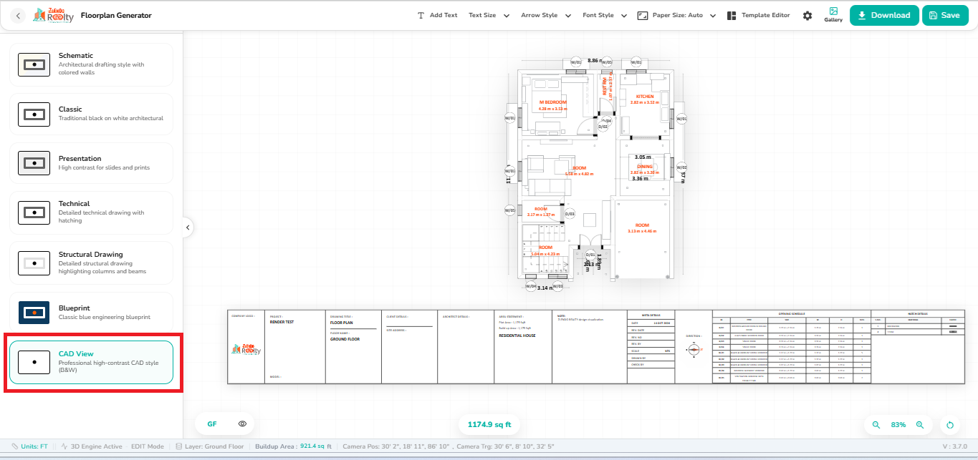Viewport: 978px width, 460px height.
Task: Open the Paper Size: Auto selector
Action: click(x=677, y=15)
